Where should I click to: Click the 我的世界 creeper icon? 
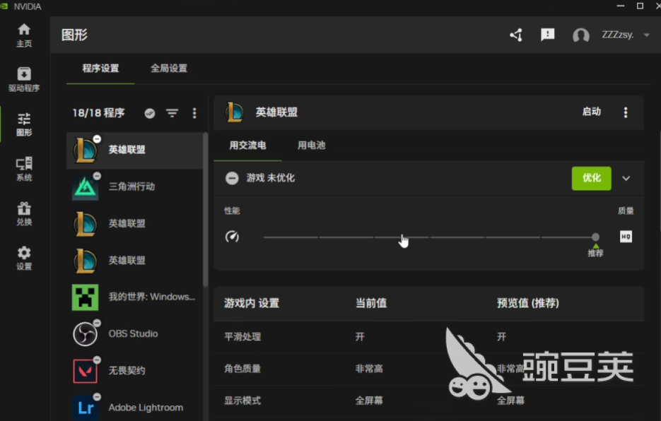[x=85, y=297]
